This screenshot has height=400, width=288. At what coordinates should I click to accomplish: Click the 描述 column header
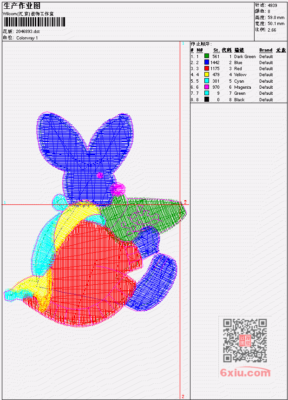[239, 50]
